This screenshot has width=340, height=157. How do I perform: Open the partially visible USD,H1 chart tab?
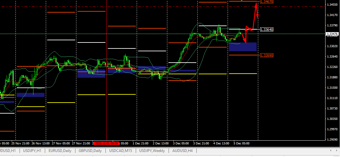(x=8, y=150)
